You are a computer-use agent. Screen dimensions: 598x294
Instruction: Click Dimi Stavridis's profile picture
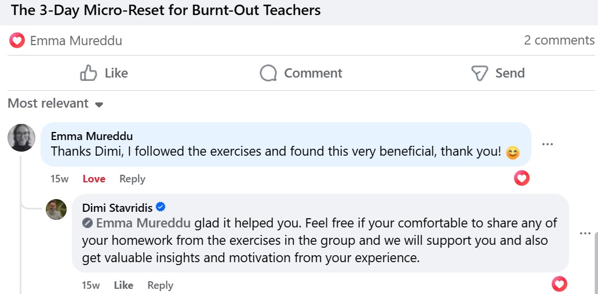(56, 210)
